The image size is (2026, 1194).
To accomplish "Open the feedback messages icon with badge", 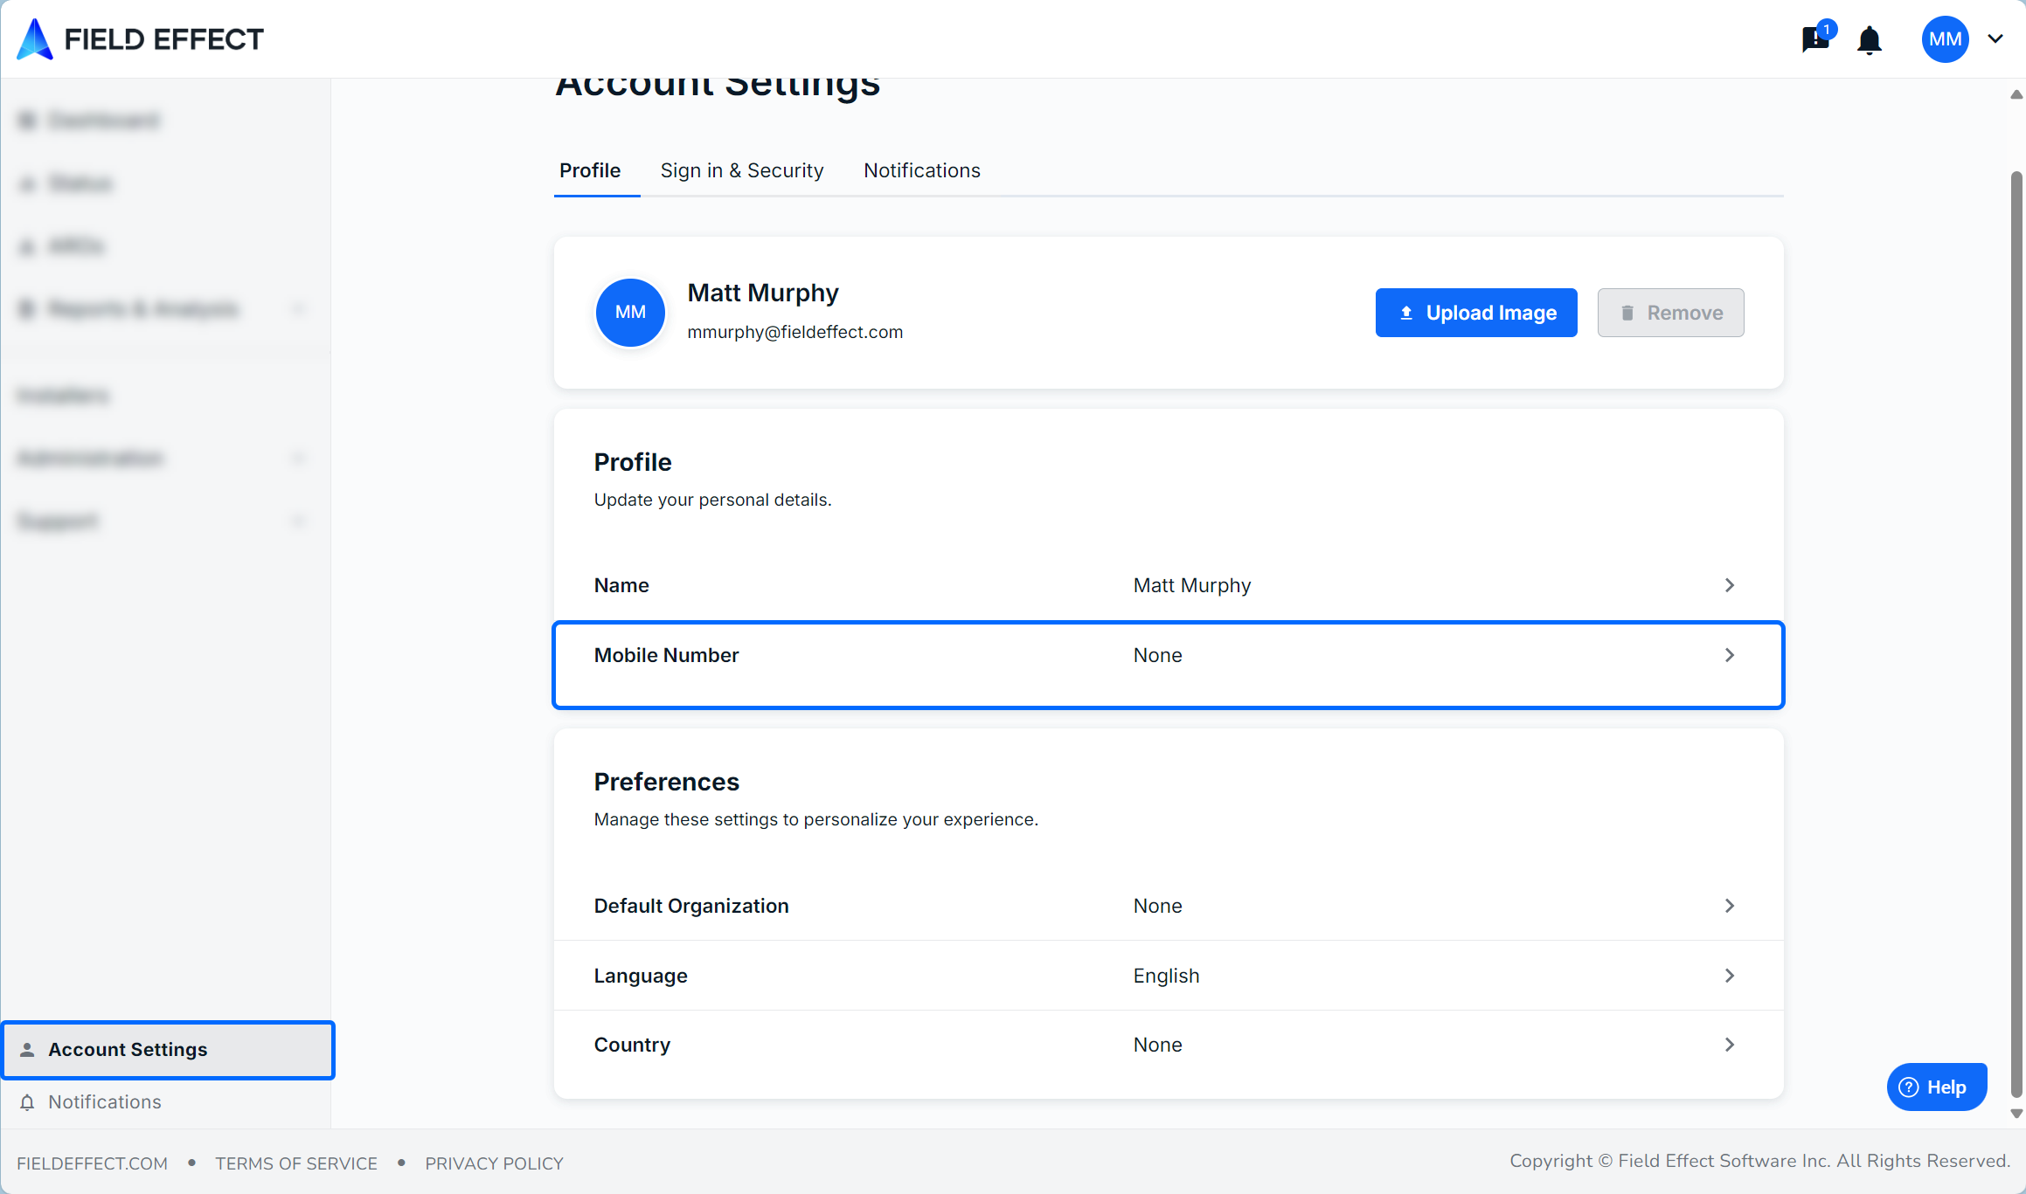I will click(x=1815, y=39).
